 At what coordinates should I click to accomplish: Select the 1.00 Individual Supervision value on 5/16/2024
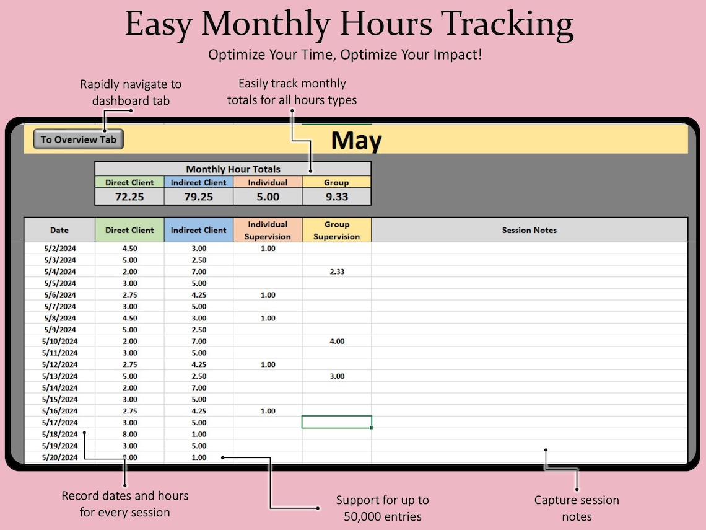pyautogui.click(x=268, y=410)
